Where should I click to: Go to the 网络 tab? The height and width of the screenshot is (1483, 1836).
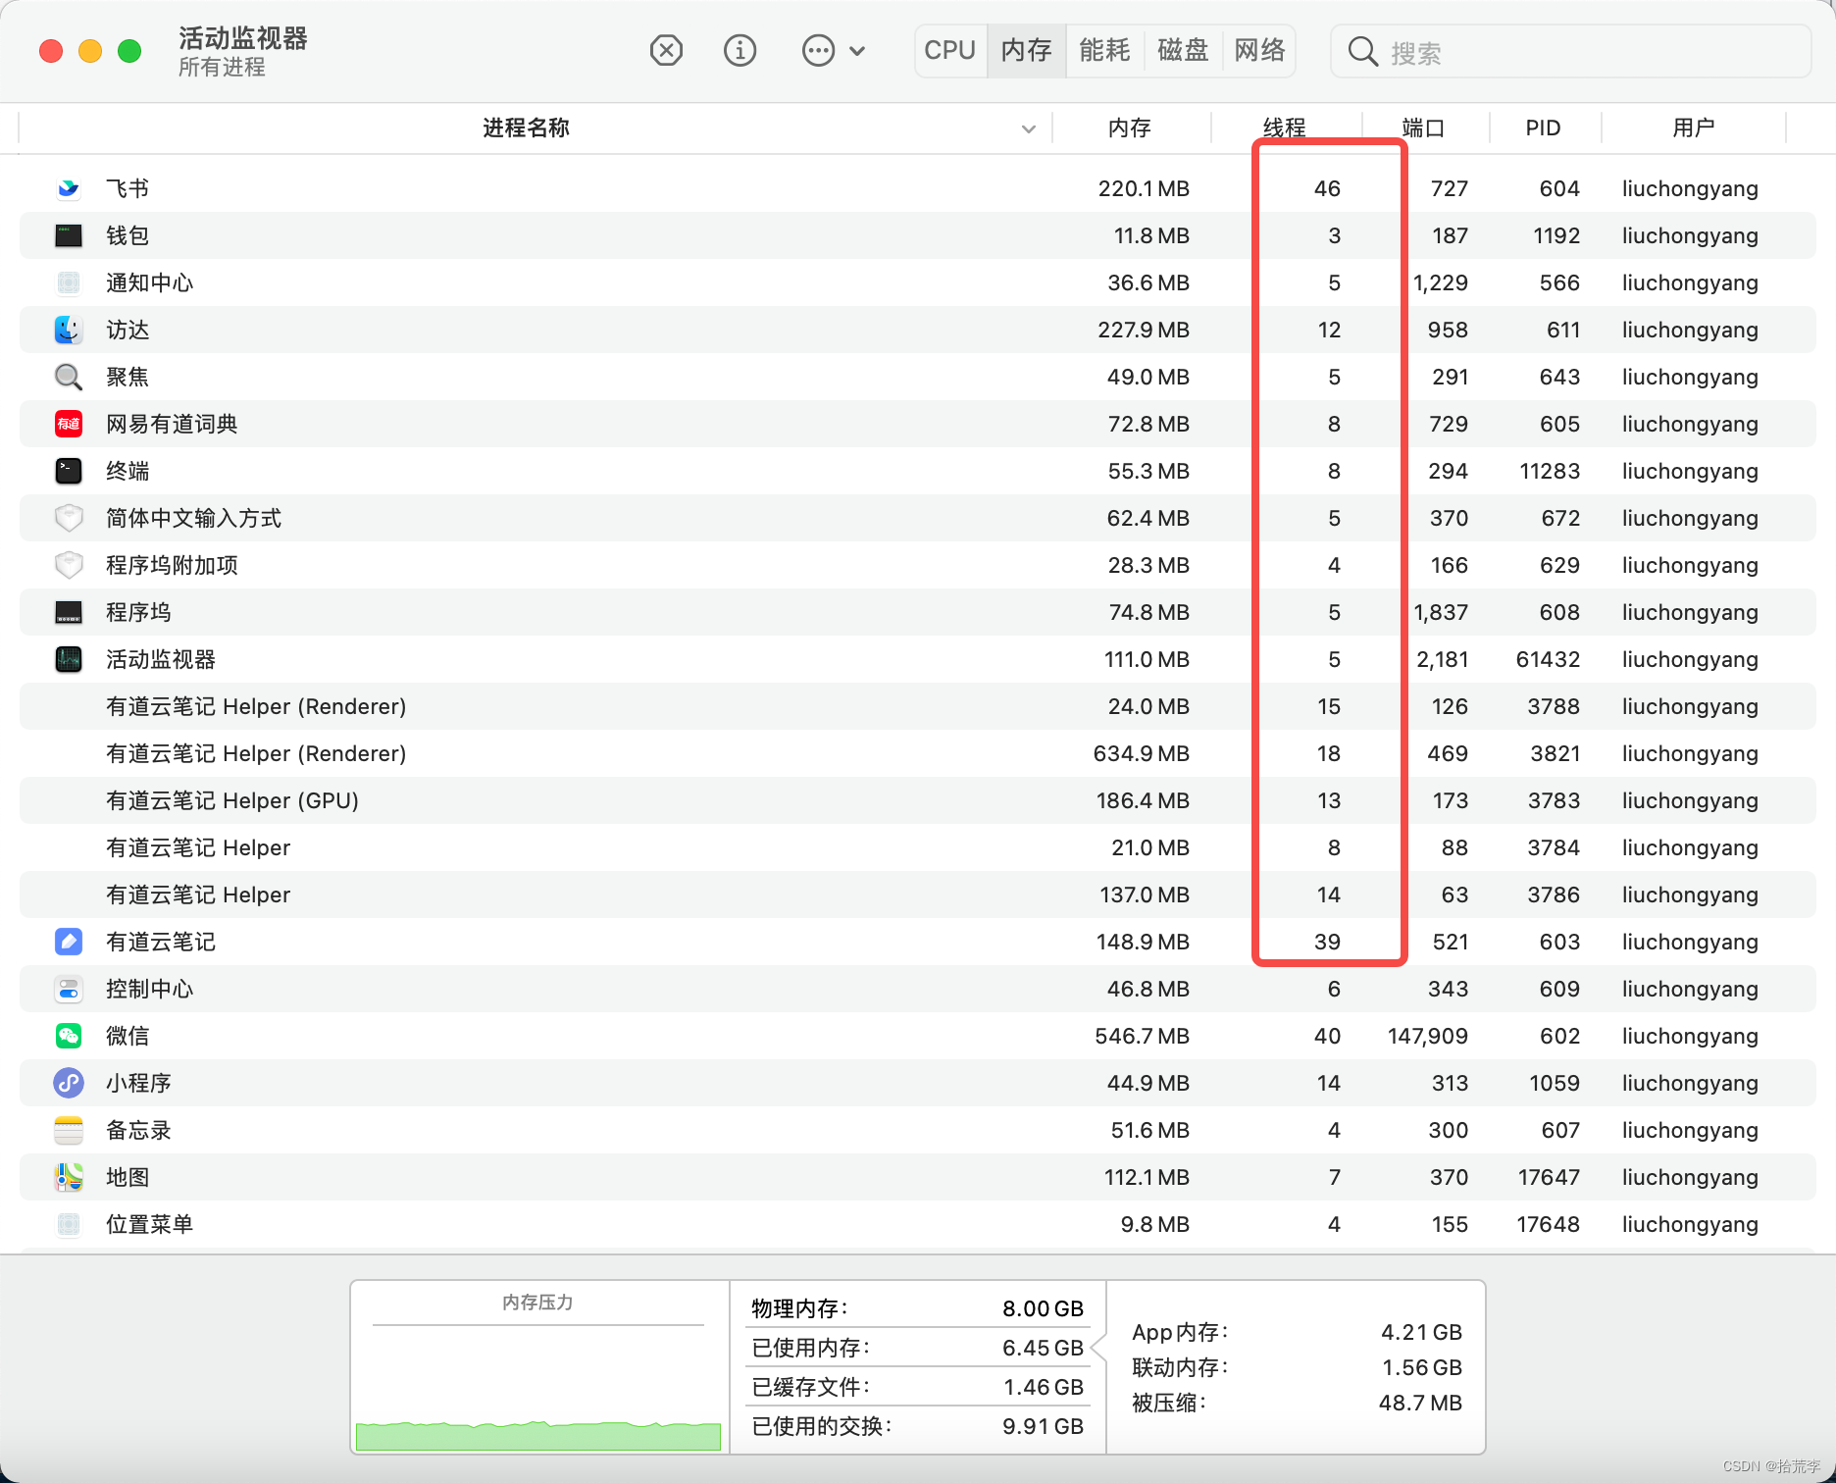pyautogui.click(x=1259, y=50)
